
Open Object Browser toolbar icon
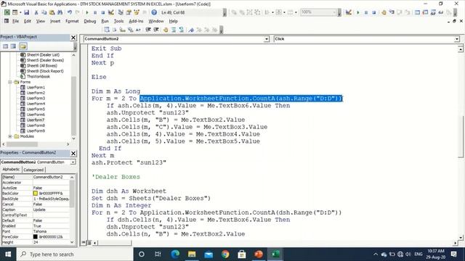pyautogui.click(x=137, y=12)
